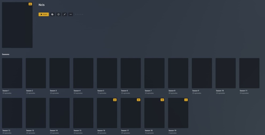Open the Season 18 poster thumbnail

click(x=154, y=113)
